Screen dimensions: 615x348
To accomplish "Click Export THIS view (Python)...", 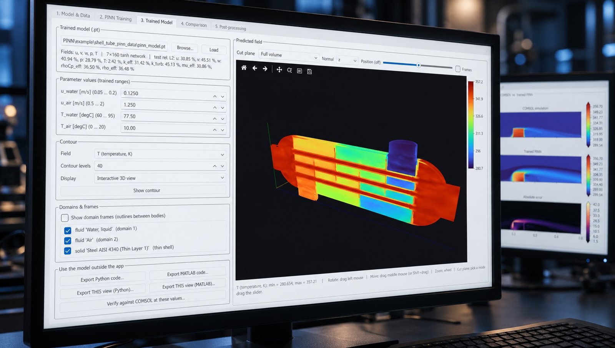I will tap(102, 291).
